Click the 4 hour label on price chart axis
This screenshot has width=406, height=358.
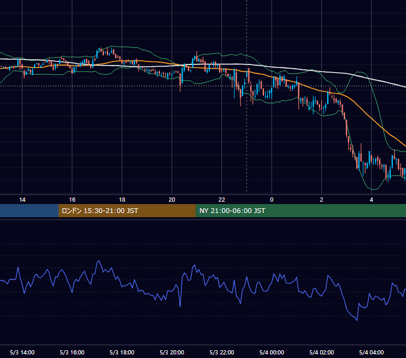(x=371, y=200)
